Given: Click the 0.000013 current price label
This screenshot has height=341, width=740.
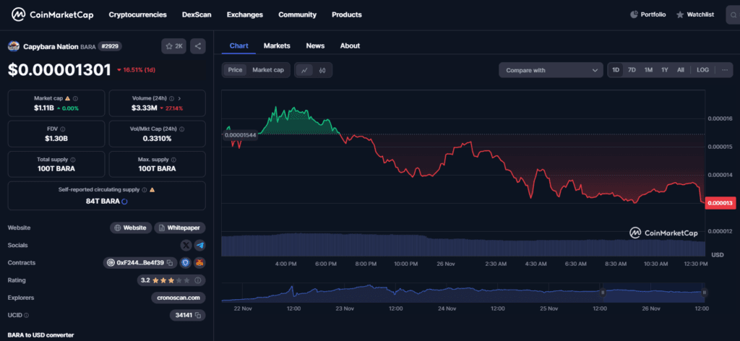Looking at the screenshot, I should tap(722, 203).
